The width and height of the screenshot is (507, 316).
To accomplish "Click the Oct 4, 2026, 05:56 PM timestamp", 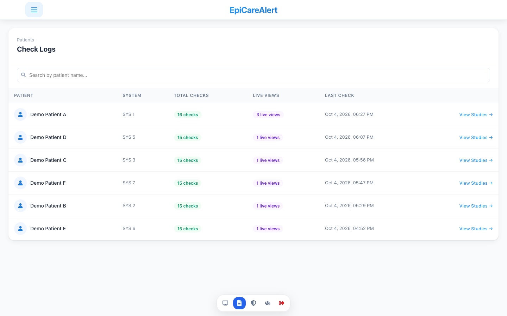I will point(349,160).
